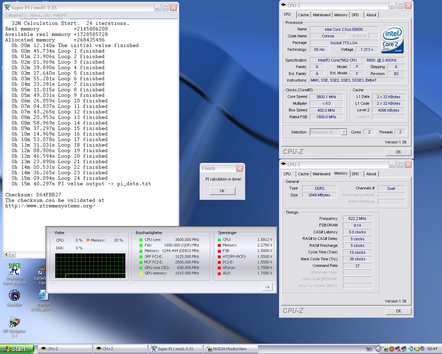Activate first CPU-Z taskbar button
Viewport: 442px width, 354px height.
point(65,349)
